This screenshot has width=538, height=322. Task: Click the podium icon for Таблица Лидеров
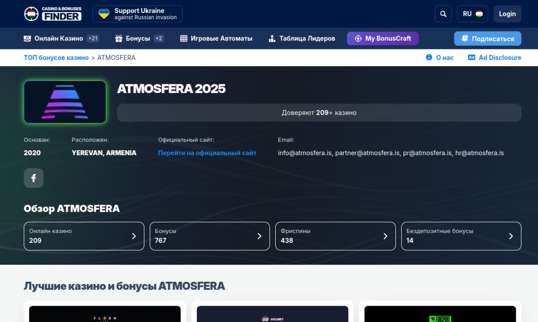(272, 39)
